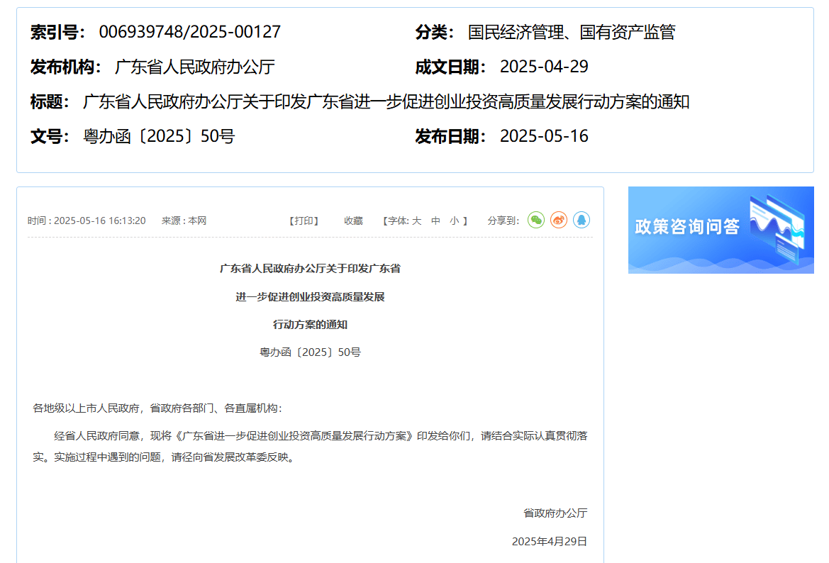
Task: Set font size to 小
Action: point(455,221)
